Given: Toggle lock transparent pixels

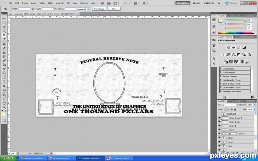Looking at the screenshot, I should [225, 109].
